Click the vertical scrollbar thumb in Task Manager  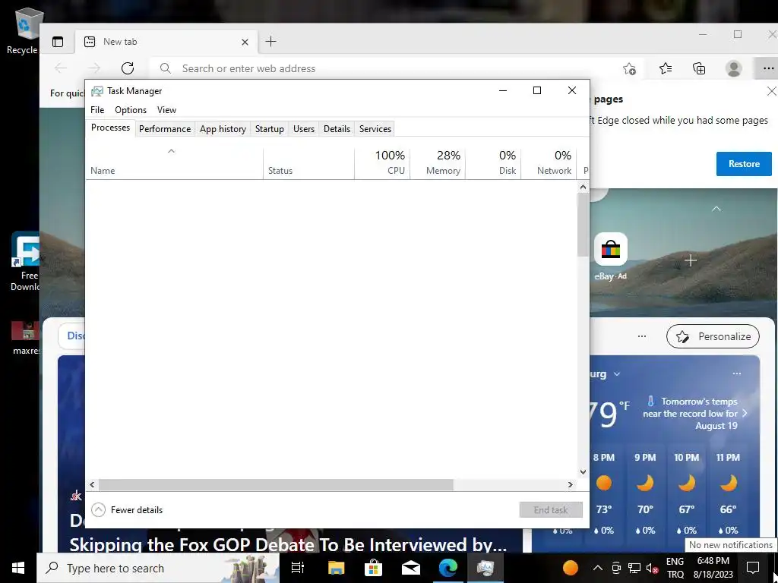click(583, 225)
